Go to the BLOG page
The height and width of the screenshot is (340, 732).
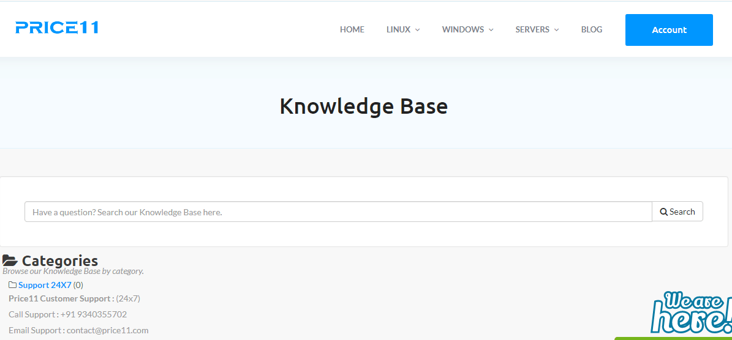(x=592, y=29)
